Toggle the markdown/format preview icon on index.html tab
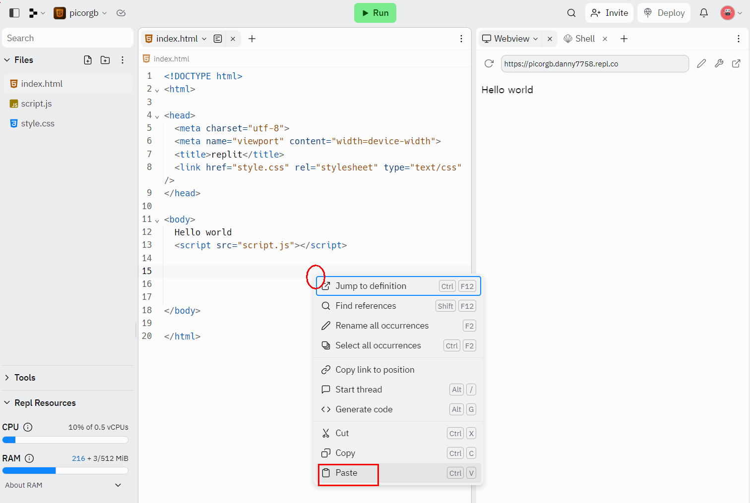 (x=218, y=39)
